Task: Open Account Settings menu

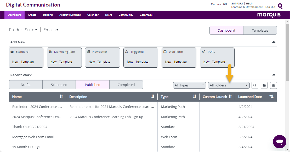Action: [x=70, y=15]
